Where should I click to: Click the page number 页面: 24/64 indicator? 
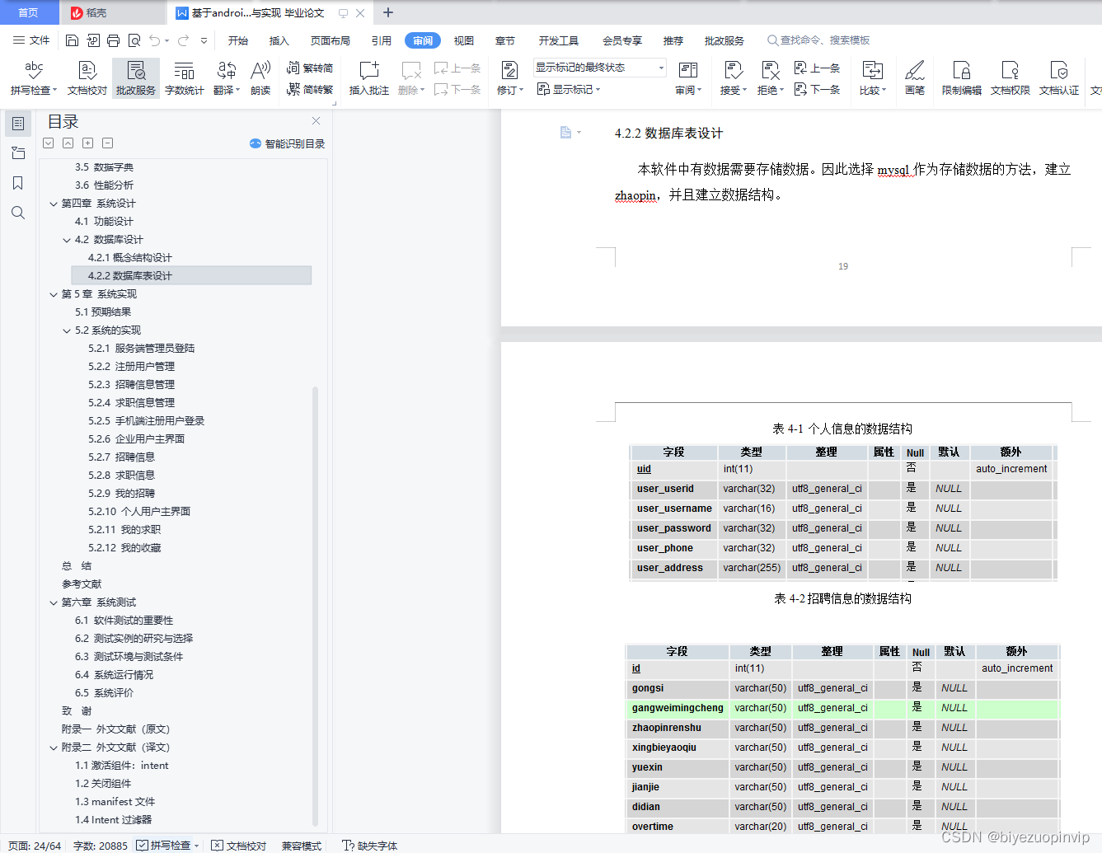pos(35,846)
